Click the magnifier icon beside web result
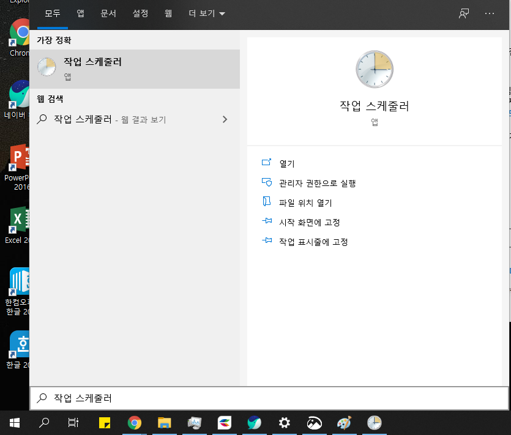Screen dimensions: 511x435 pyautogui.click(x=42, y=119)
